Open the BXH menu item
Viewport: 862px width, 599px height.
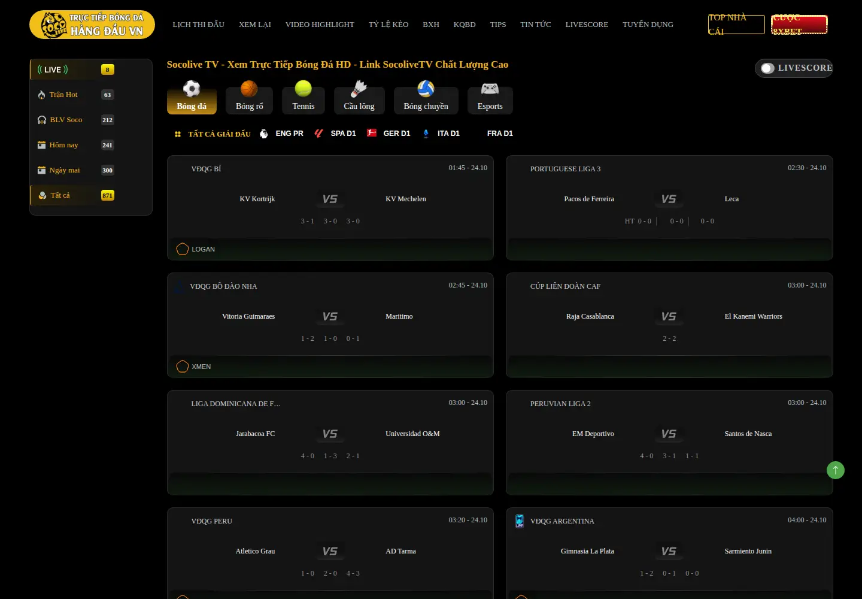coord(431,25)
